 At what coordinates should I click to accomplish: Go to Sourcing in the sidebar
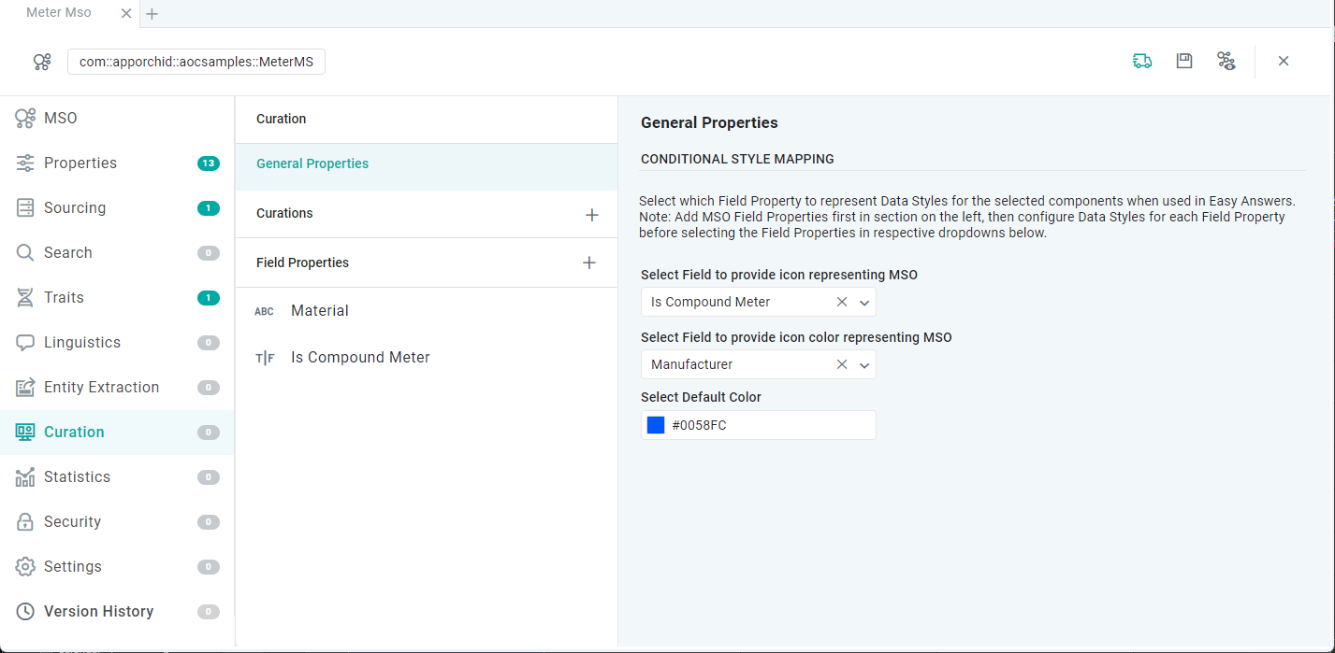[75, 208]
